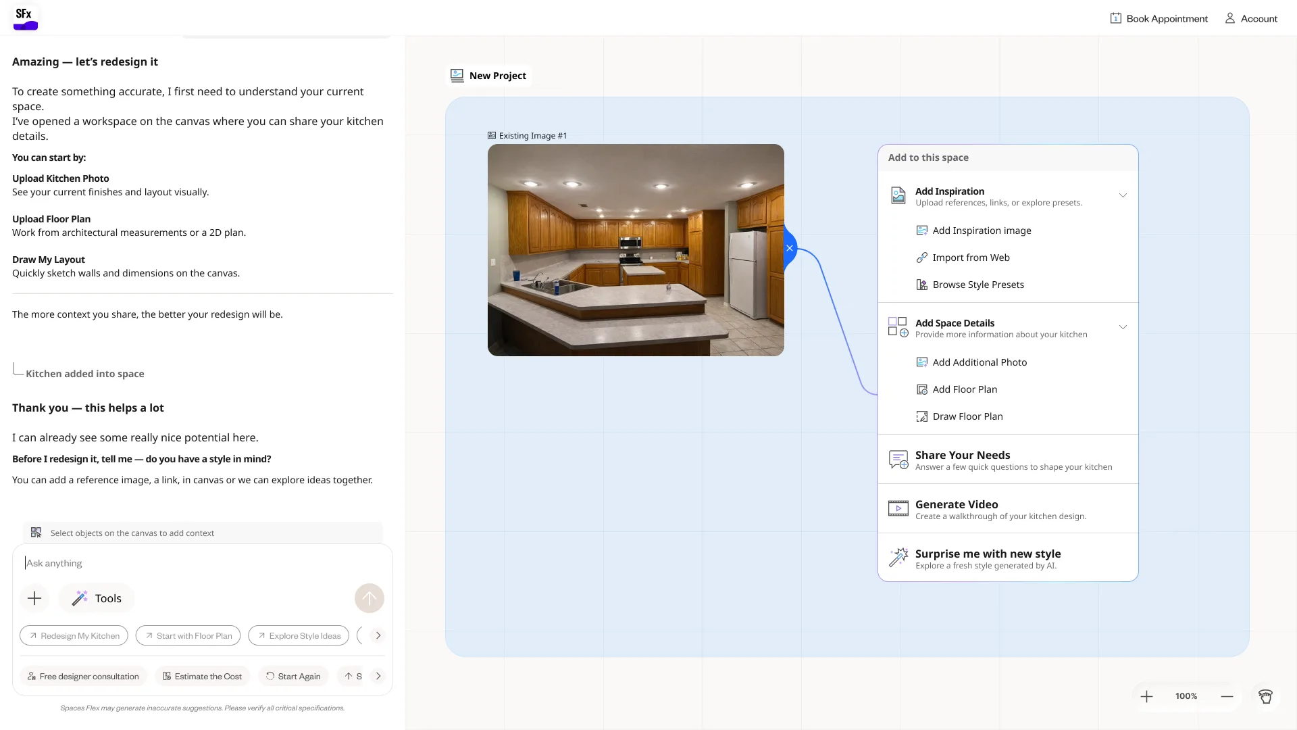This screenshot has height=730, width=1297.
Task: Click the Share Your Needs chat icon
Action: [x=898, y=460]
